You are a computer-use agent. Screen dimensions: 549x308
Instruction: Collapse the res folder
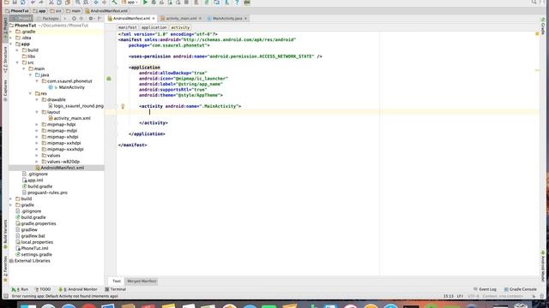(31, 93)
